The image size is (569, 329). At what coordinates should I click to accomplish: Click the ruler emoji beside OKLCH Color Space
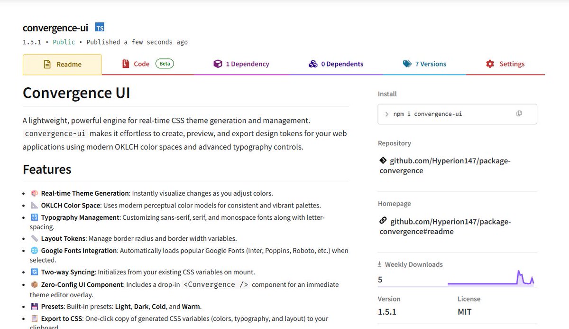point(34,205)
